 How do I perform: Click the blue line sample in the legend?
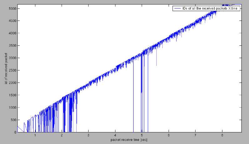pos(177,8)
